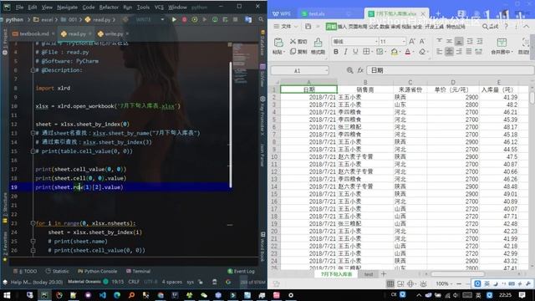Open the Windows Start menu

(7, 295)
